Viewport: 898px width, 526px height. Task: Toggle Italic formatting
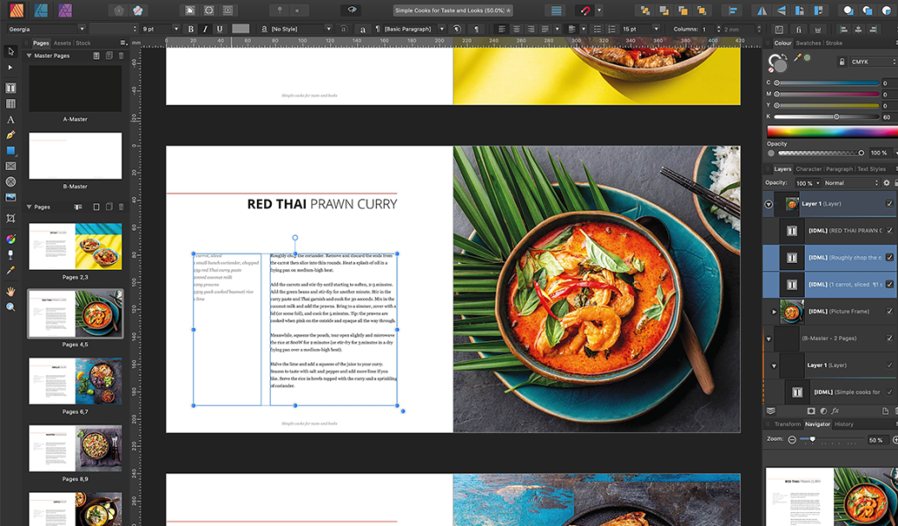(x=205, y=29)
